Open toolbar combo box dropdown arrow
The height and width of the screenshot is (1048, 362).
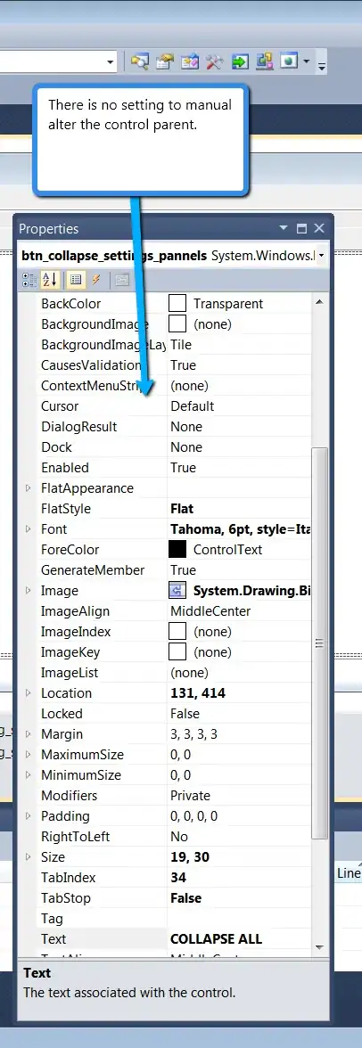pos(111,61)
